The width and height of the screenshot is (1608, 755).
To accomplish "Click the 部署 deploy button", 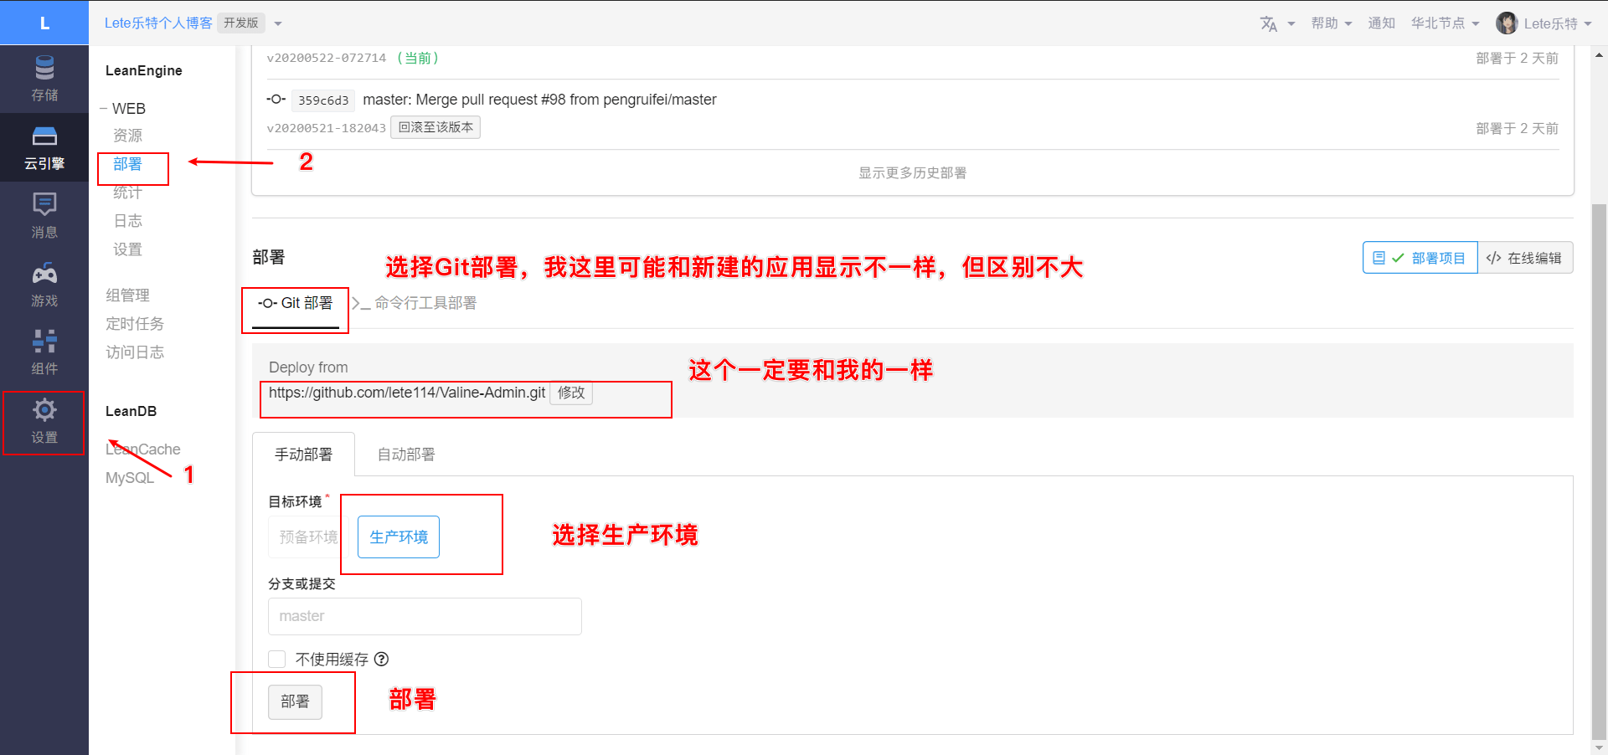I will 295,701.
